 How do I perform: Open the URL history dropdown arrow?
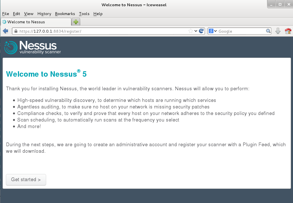(x=196, y=31)
